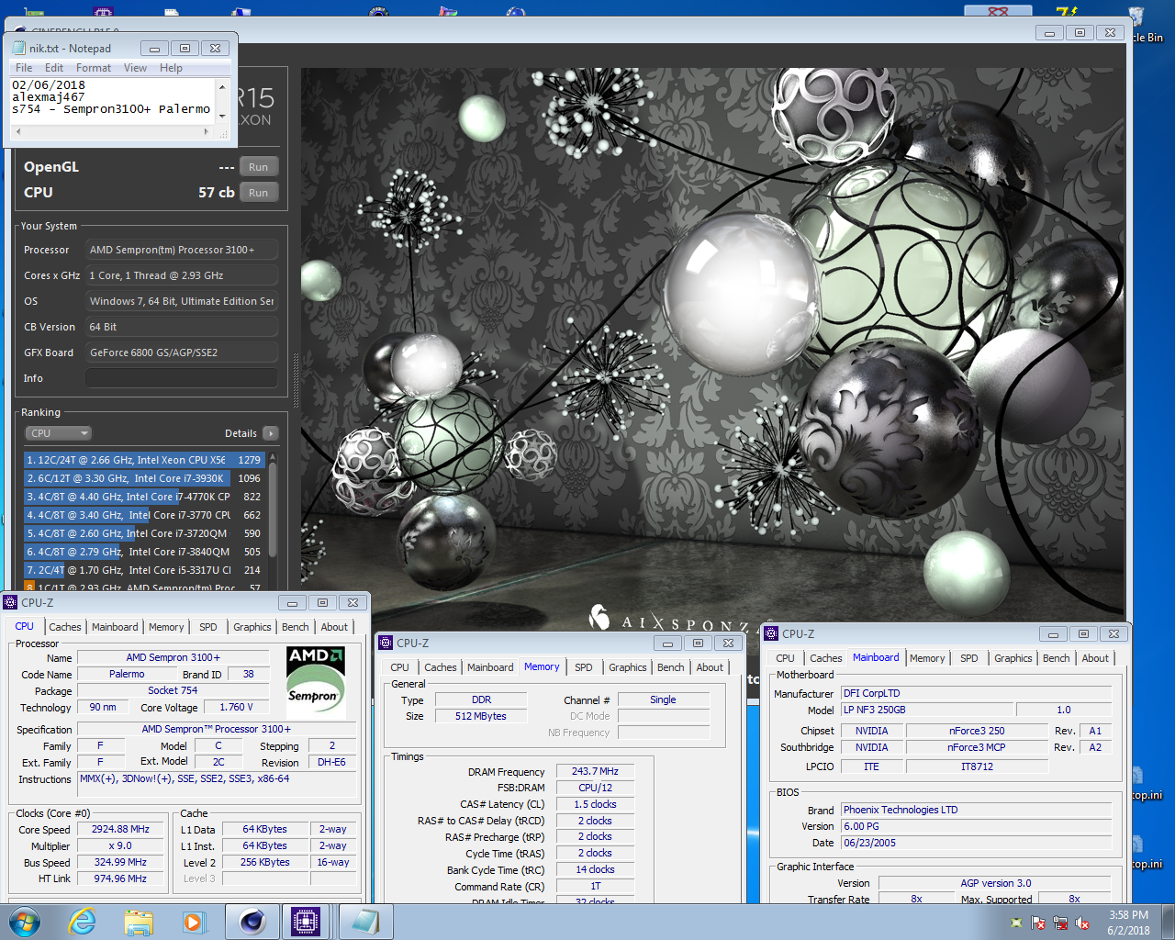The height and width of the screenshot is (940, 1175).
Task: Select the CPU tab in the right CPU-Z window
Action: [786, 658]
